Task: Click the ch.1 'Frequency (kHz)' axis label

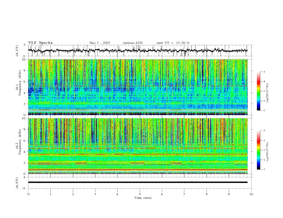Action: tap(20, 83)
